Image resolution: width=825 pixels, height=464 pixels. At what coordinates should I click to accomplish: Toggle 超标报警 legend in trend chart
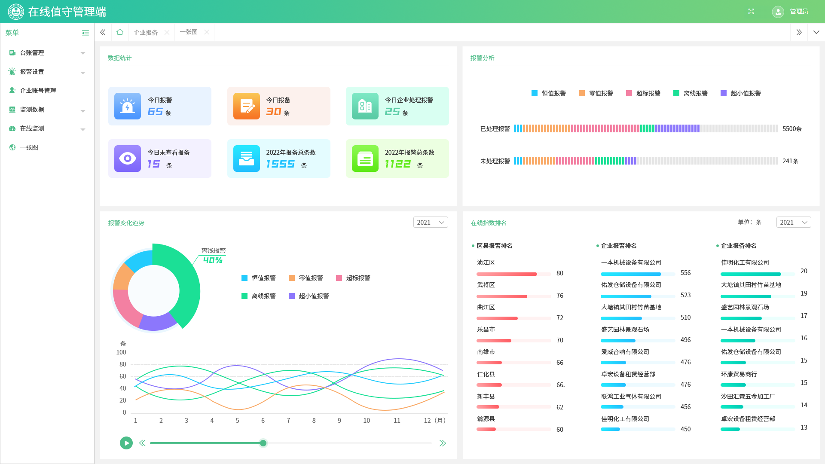(353, 278)
